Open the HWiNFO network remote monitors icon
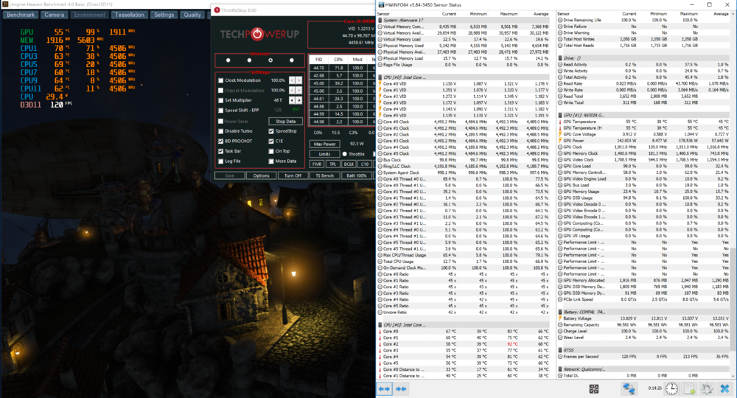737x398 pixels. coord(629,388)
